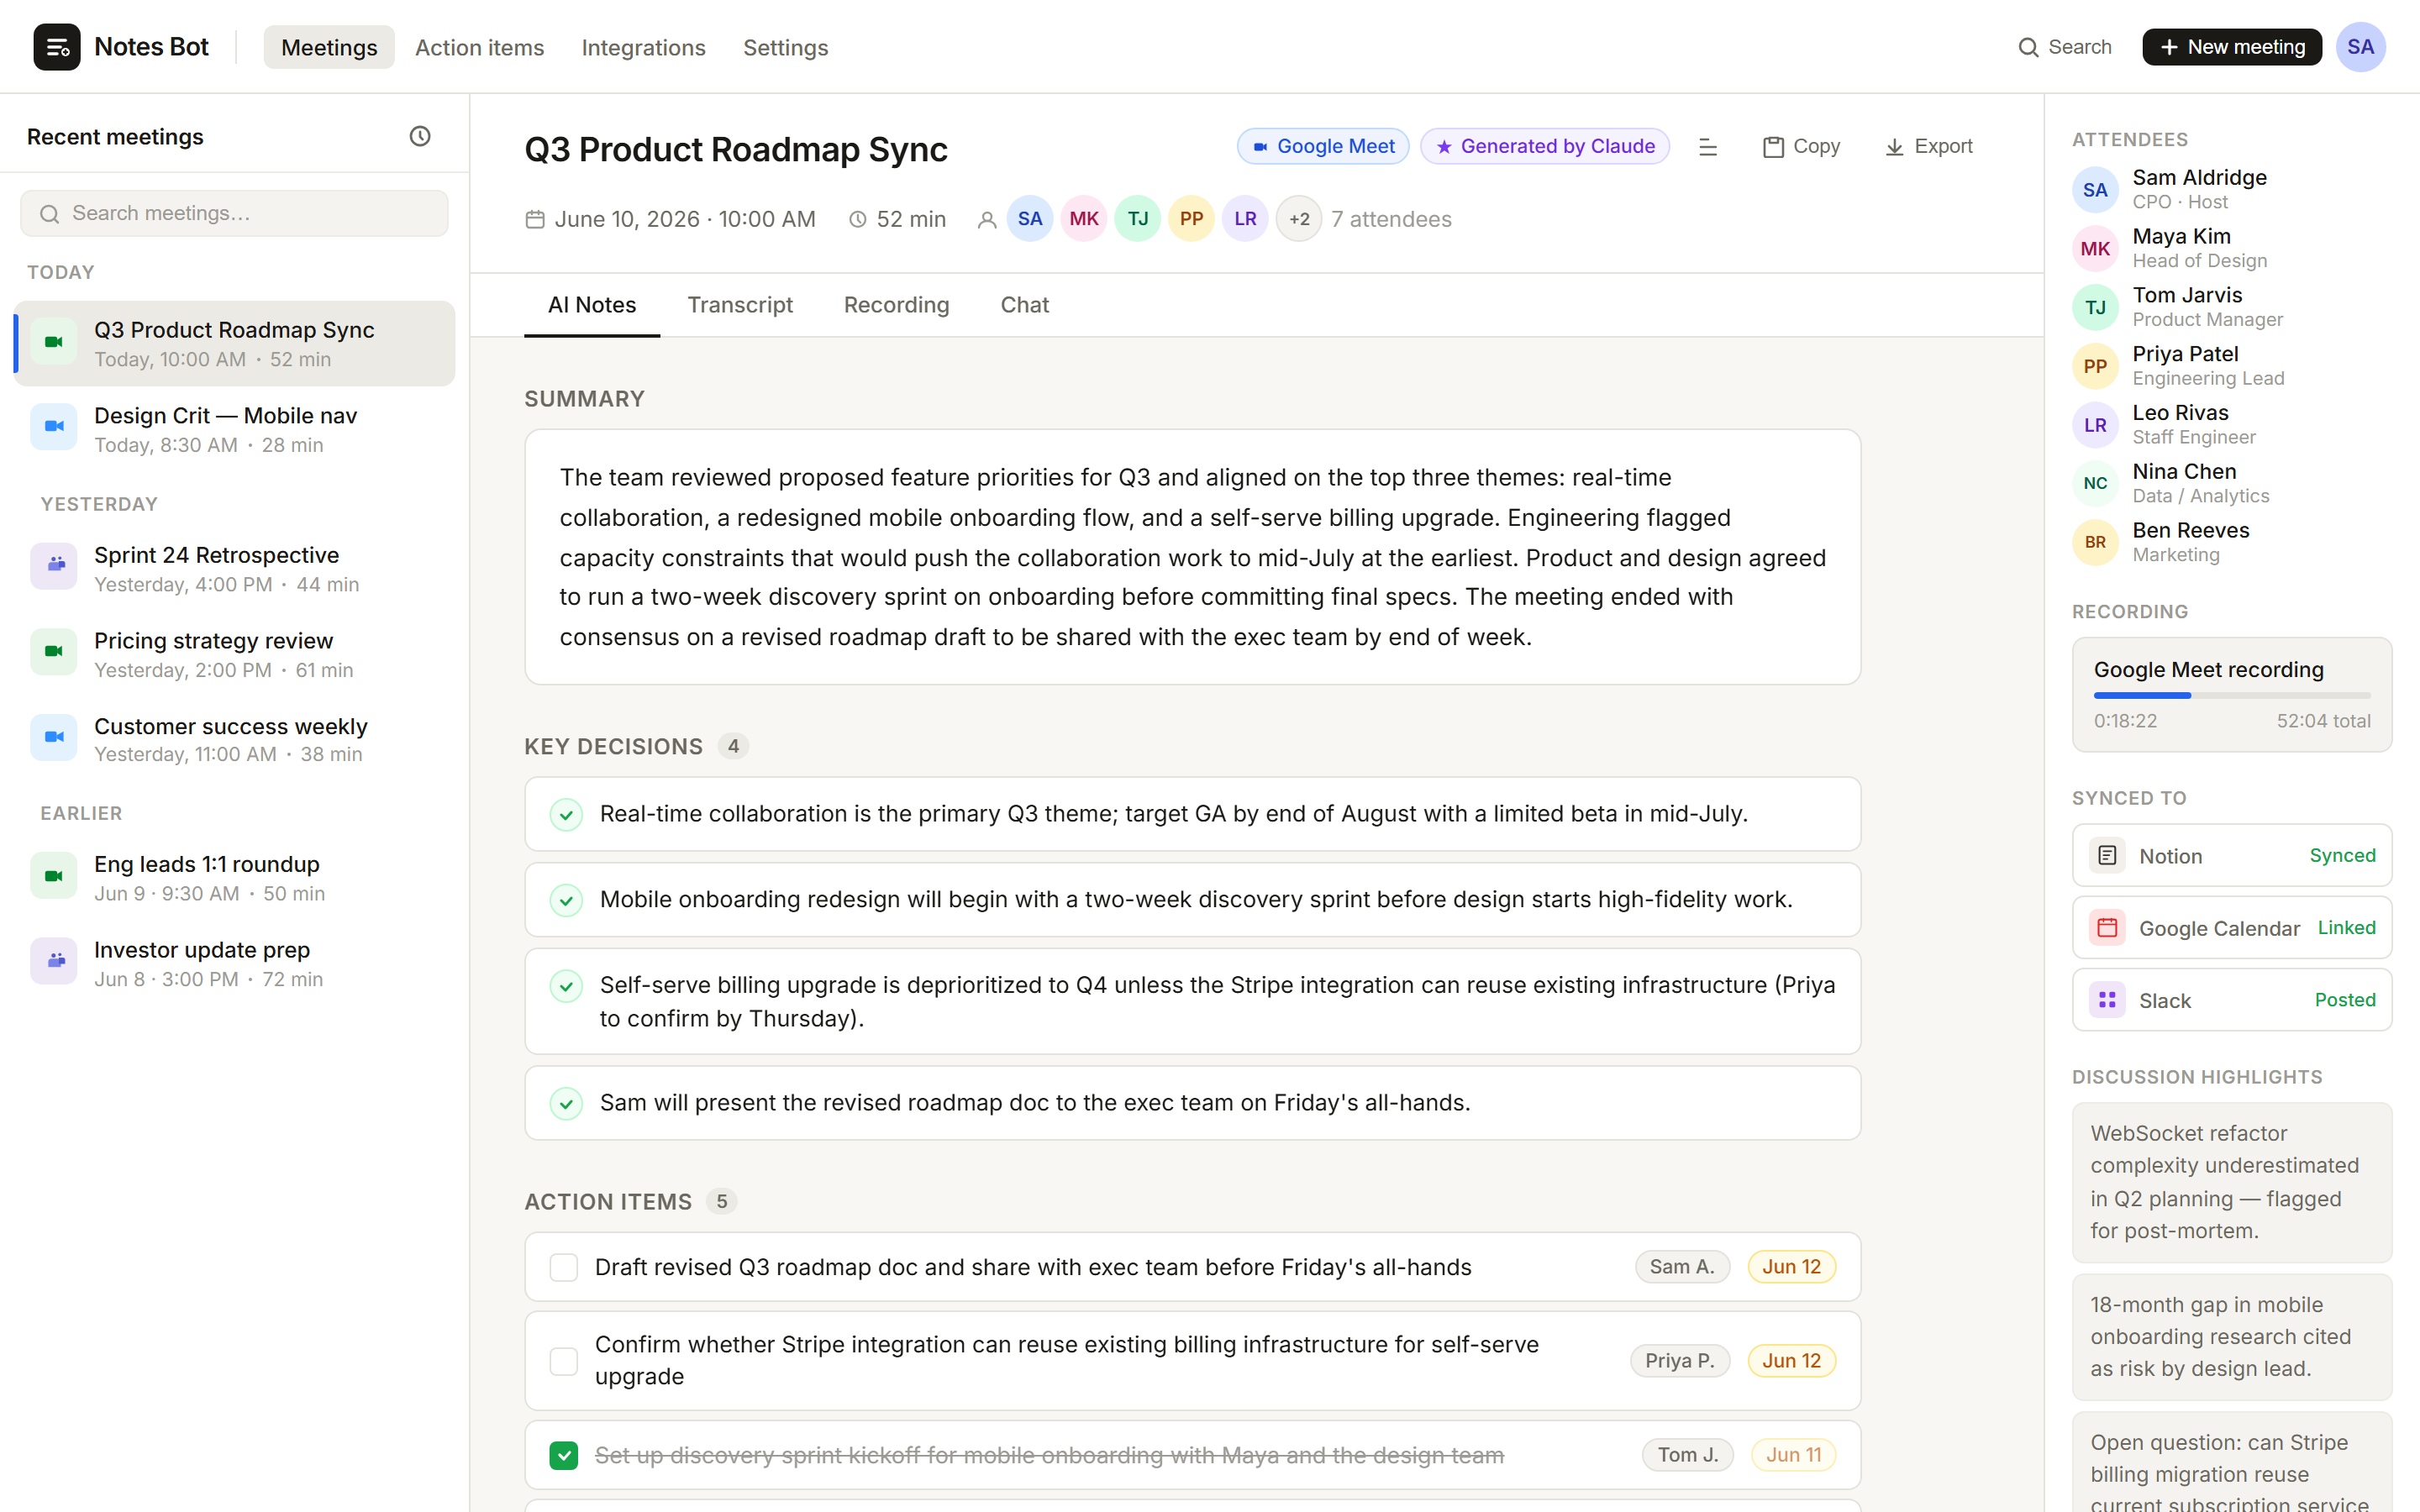Seek the Google Meet recording progress bar
This screenshot has width=2420, height=1512.
[x=2232, y=695]
